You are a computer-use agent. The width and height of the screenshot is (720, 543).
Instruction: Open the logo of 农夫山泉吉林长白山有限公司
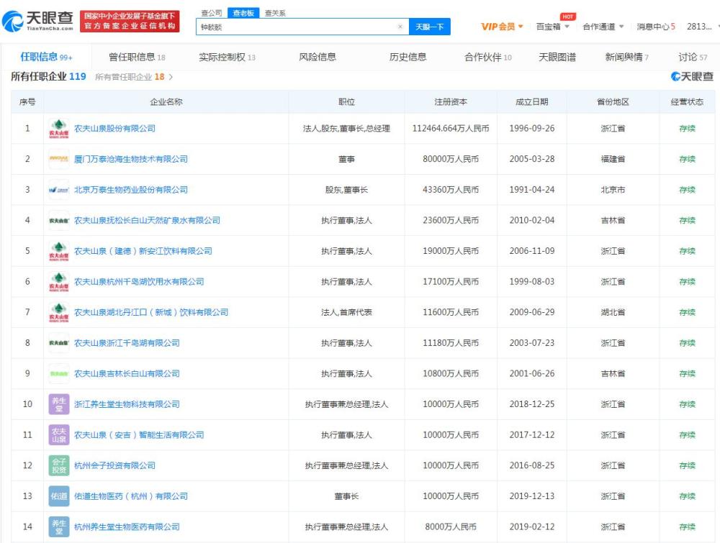click(x=59, y=374)
